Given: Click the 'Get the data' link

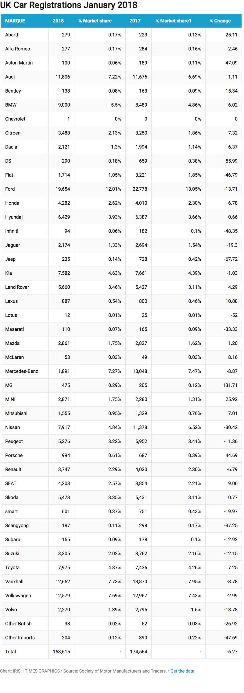Looking at the screenshot, I should pos(182,671).
